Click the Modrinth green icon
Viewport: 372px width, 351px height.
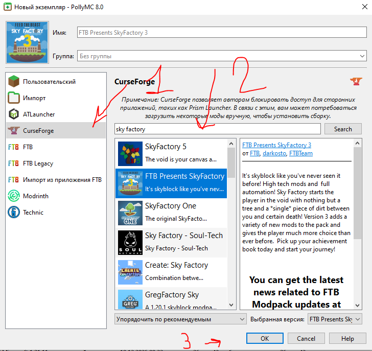(x=14, y=196)
